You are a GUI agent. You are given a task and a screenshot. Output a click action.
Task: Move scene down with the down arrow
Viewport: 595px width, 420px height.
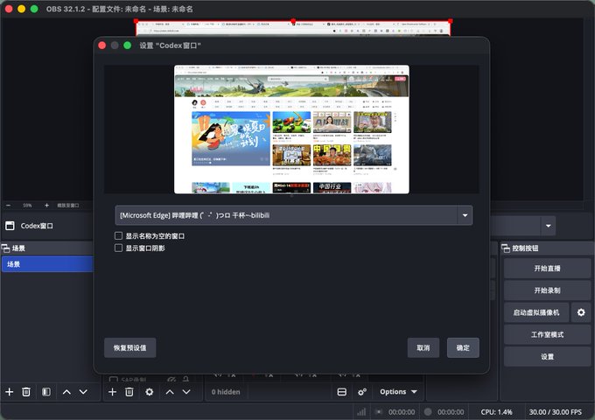coord(83,392)
